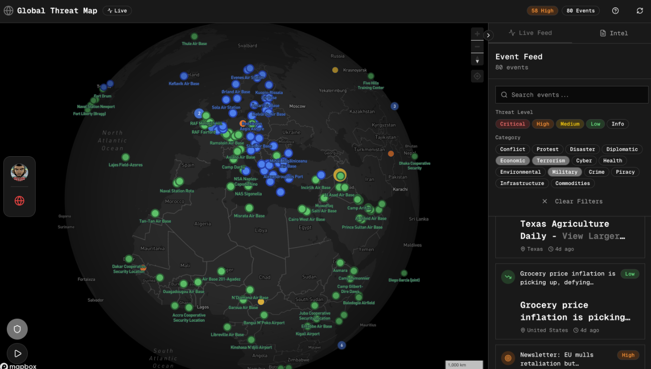Open the Grocery price inflation event card
The image size is (651, 369).
[570, 302]
